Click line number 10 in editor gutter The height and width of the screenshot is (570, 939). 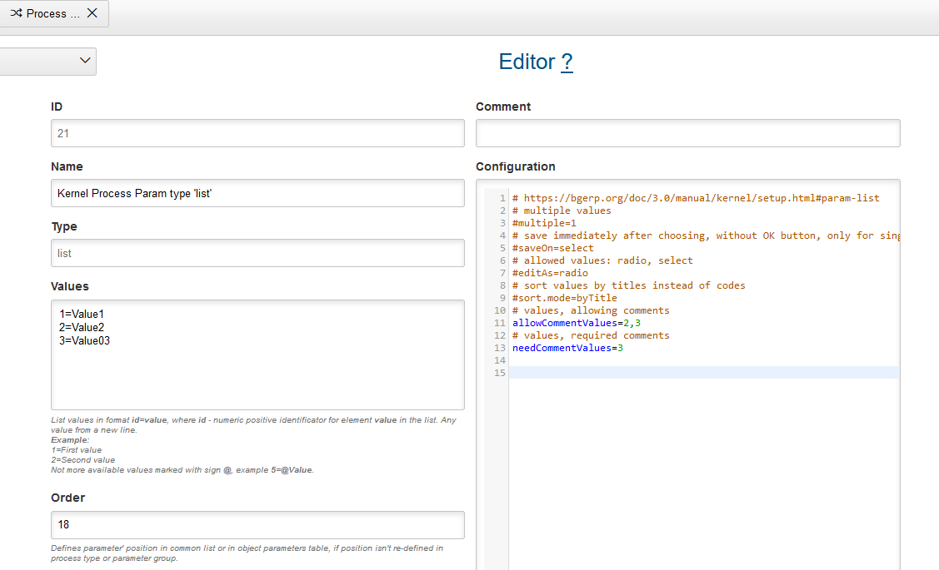point(499,310)
